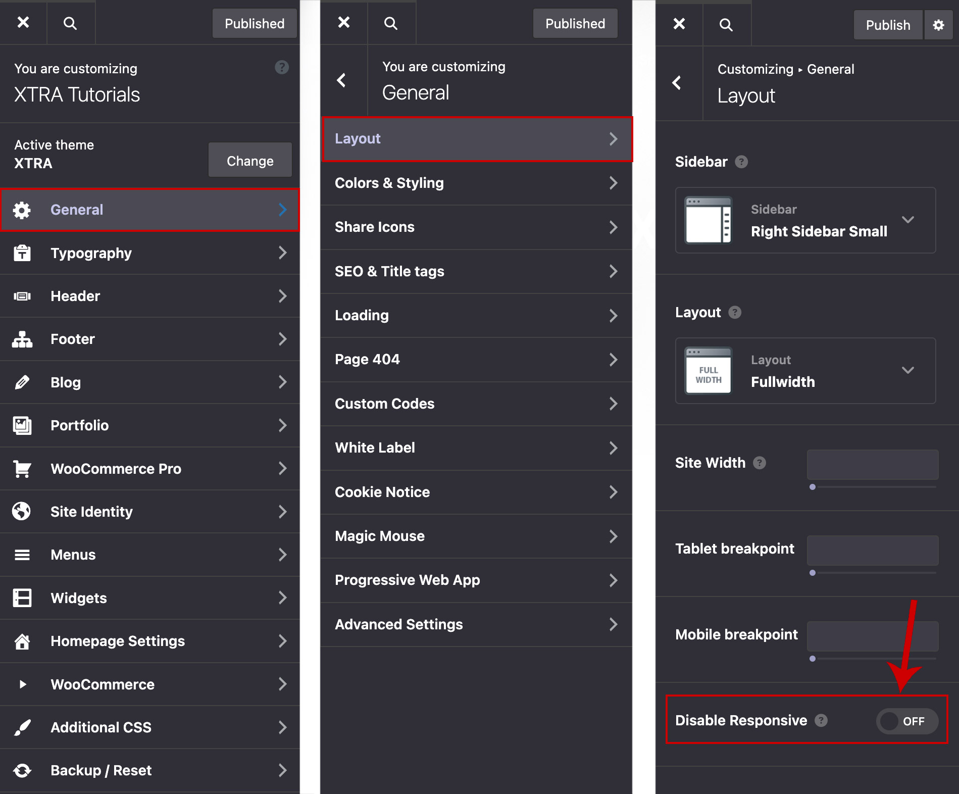Toggle the Disable Responsive switch
The image size is (959, 794).
tap(906, 721)
